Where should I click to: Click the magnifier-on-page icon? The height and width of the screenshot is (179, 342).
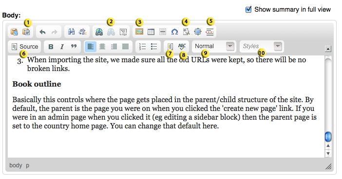click(x=186, y=32)
